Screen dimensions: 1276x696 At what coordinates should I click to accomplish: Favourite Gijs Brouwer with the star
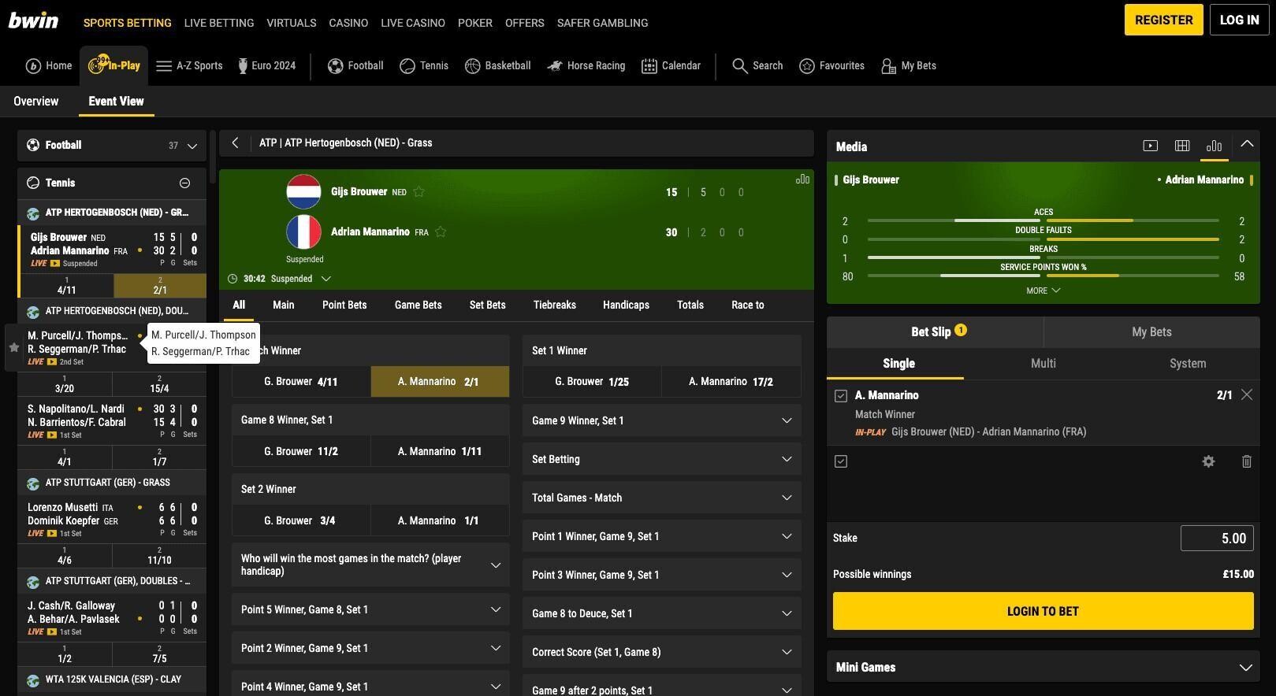(419, 191)
